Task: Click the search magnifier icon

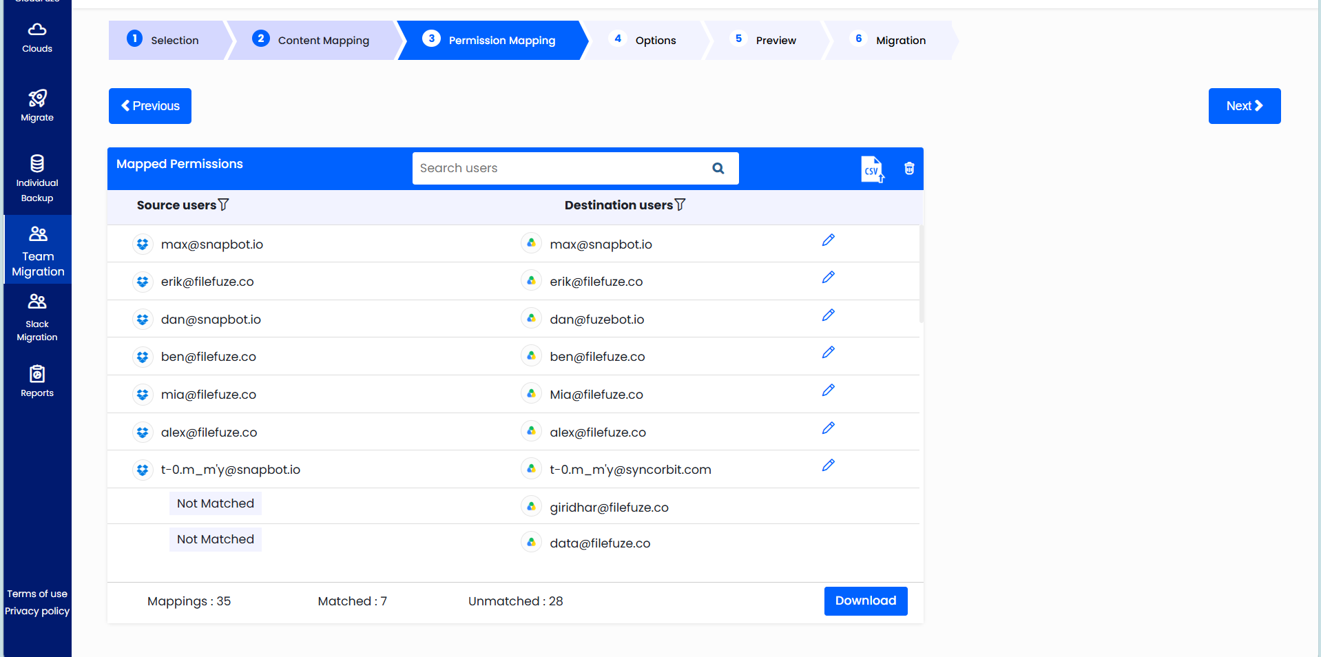Action: [x=718, y=168]
